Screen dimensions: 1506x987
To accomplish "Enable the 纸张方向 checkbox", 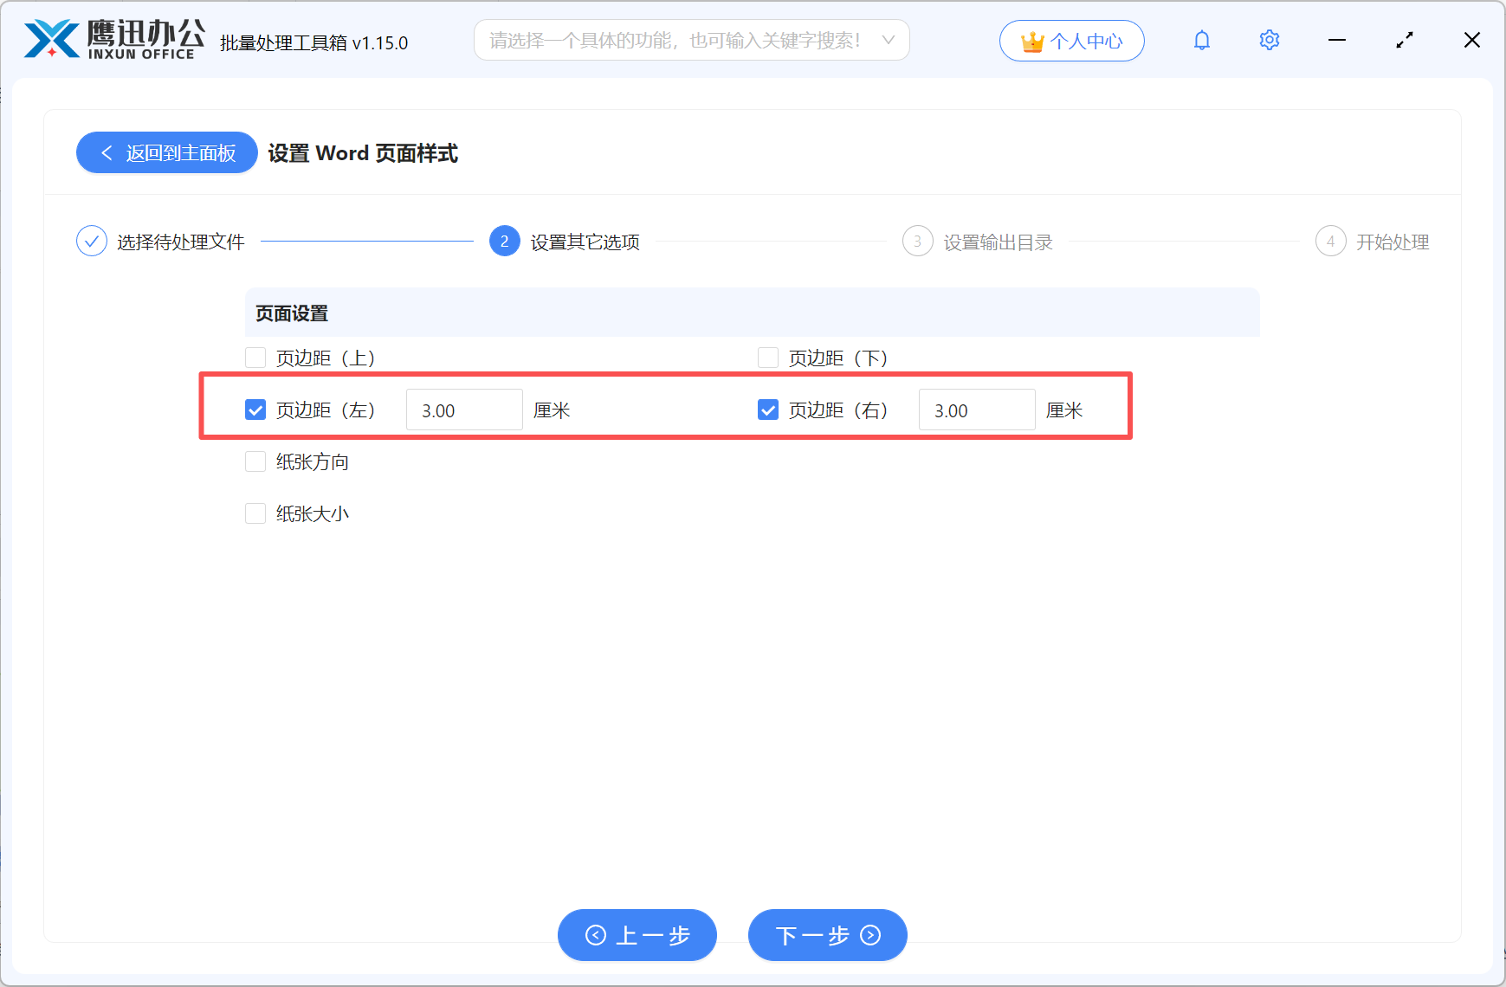I will [255, 461].
